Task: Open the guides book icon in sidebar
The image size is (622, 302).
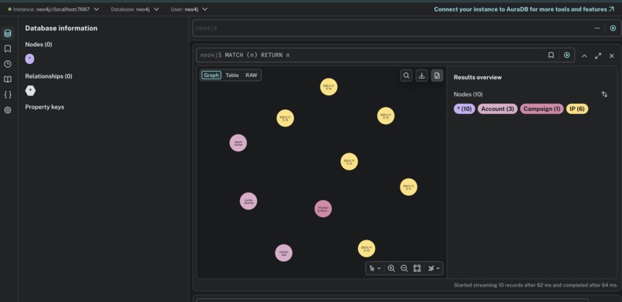Action: pos(8,79)
